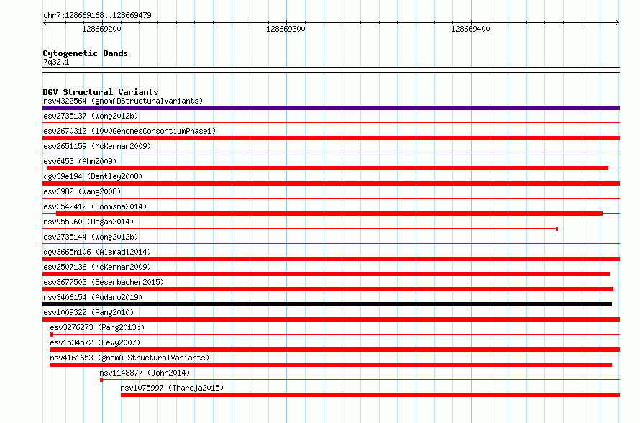Open esv6453 (Ahn2009) variant
Screen dimensions: 640x423
(x=80, y=161)
